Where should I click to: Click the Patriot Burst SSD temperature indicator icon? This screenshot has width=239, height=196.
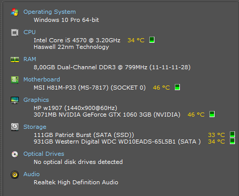[232, 134]
